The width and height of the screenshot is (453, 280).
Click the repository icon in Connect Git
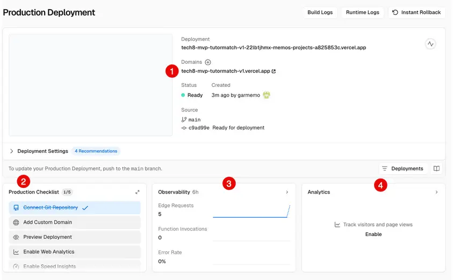tap(16, 208)
